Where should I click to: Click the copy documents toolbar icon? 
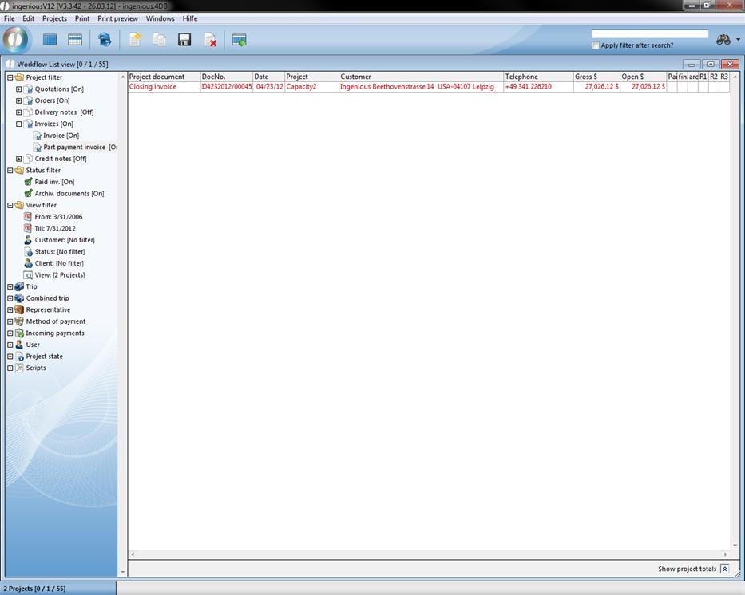coord(160,40)
